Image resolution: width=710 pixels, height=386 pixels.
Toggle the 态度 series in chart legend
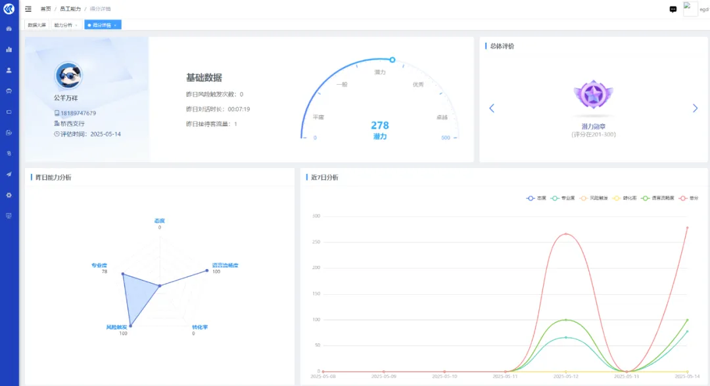point(536,198)
